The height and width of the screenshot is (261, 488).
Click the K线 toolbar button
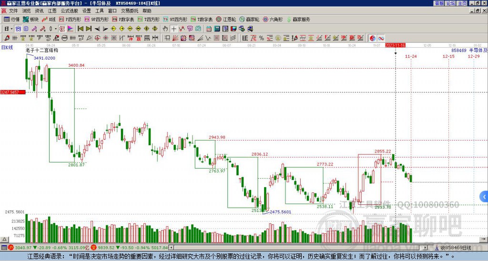click(49, 19)
